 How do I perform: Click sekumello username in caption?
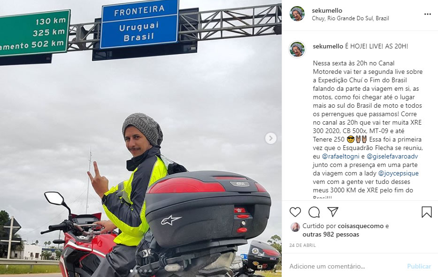pos(328,46)
